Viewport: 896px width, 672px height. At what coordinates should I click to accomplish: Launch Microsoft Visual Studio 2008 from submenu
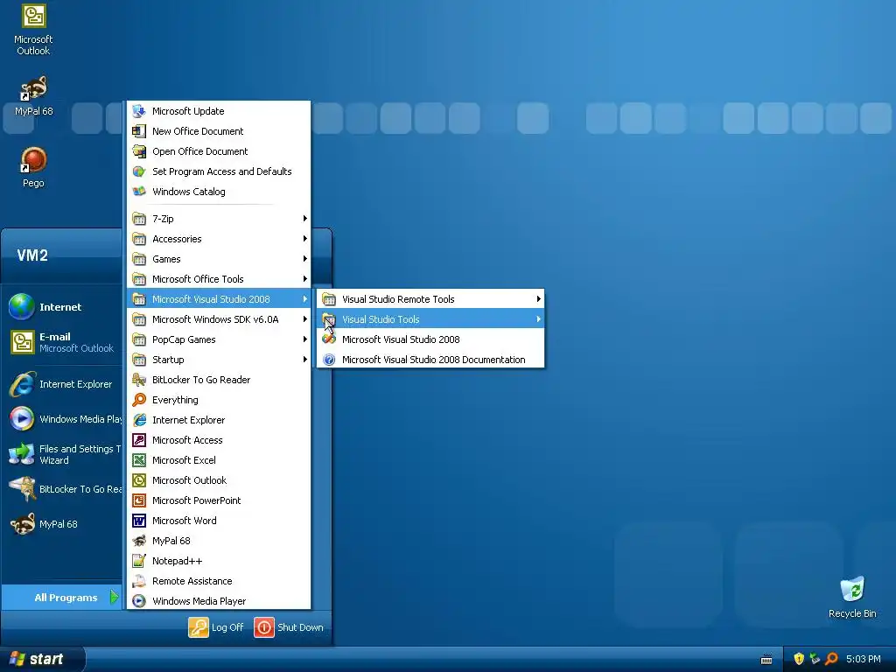tap(430, 339)
